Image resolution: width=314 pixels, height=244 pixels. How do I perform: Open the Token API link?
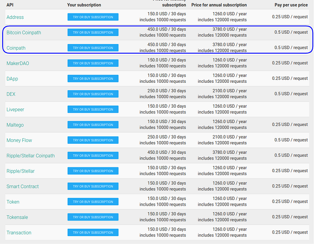[x=13, y=202]
